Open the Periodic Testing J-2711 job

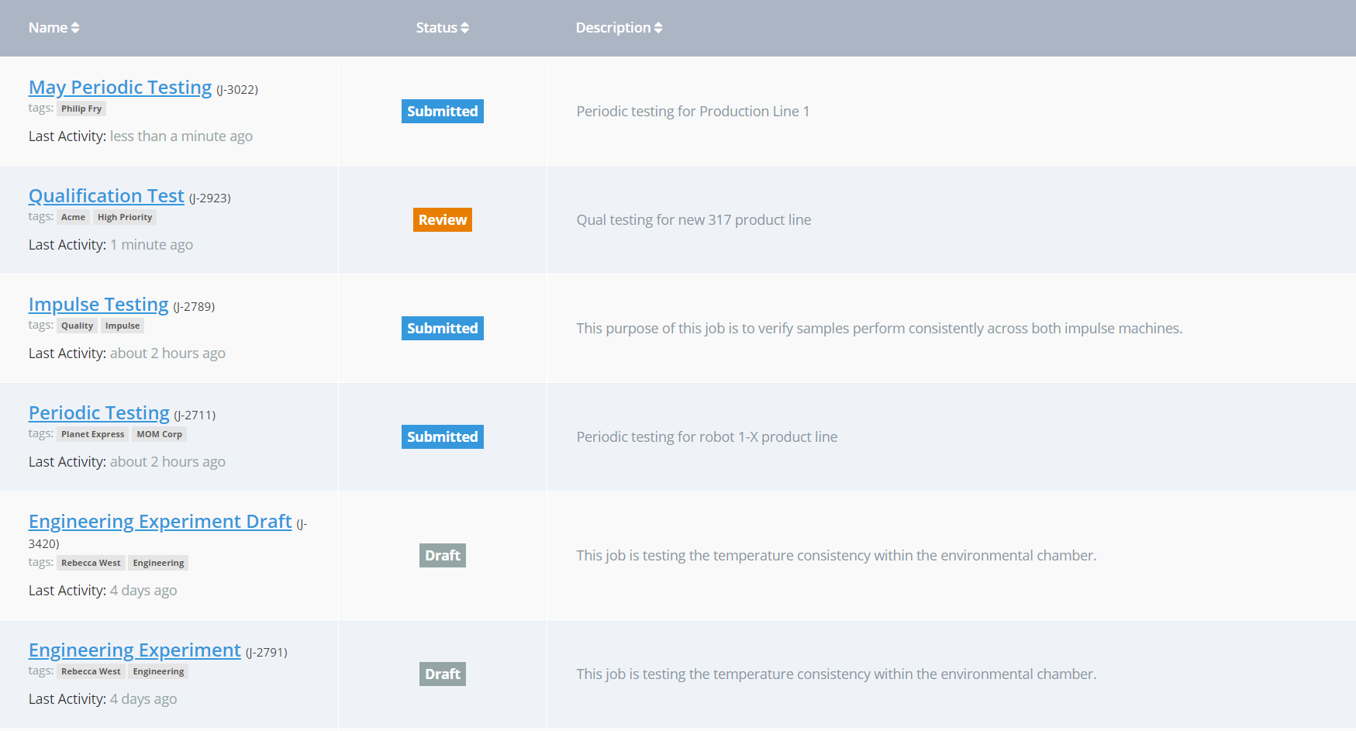99,413
